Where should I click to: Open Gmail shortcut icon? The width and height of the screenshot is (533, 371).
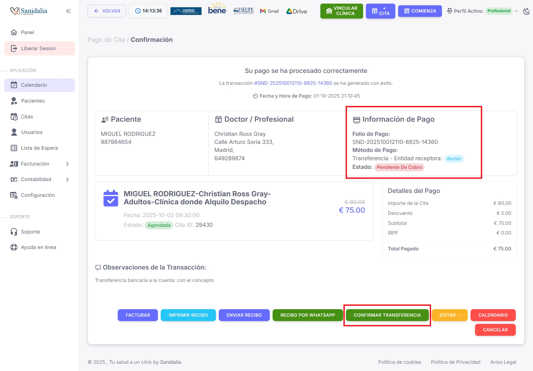click(269, 11)
